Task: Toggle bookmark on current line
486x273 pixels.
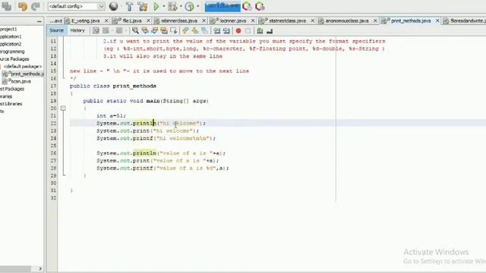Action: (204, 30)
